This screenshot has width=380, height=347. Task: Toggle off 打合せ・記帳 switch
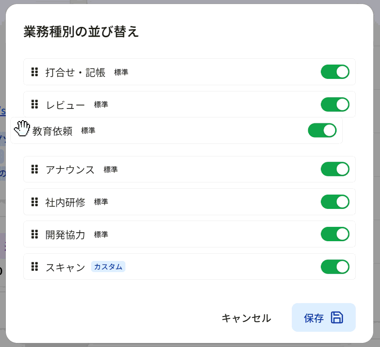(335, 72)
